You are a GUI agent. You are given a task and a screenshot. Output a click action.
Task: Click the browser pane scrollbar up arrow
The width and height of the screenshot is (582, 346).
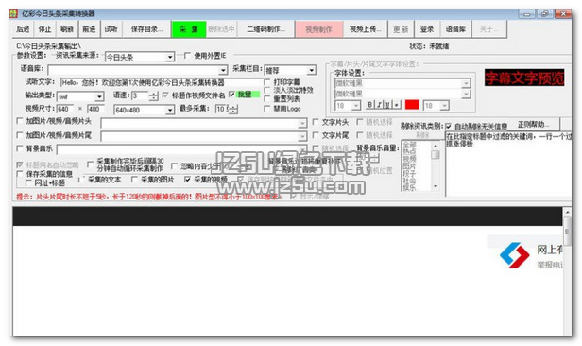[567, 213]
